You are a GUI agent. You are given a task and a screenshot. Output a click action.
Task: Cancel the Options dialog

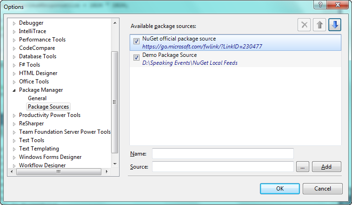322,189
